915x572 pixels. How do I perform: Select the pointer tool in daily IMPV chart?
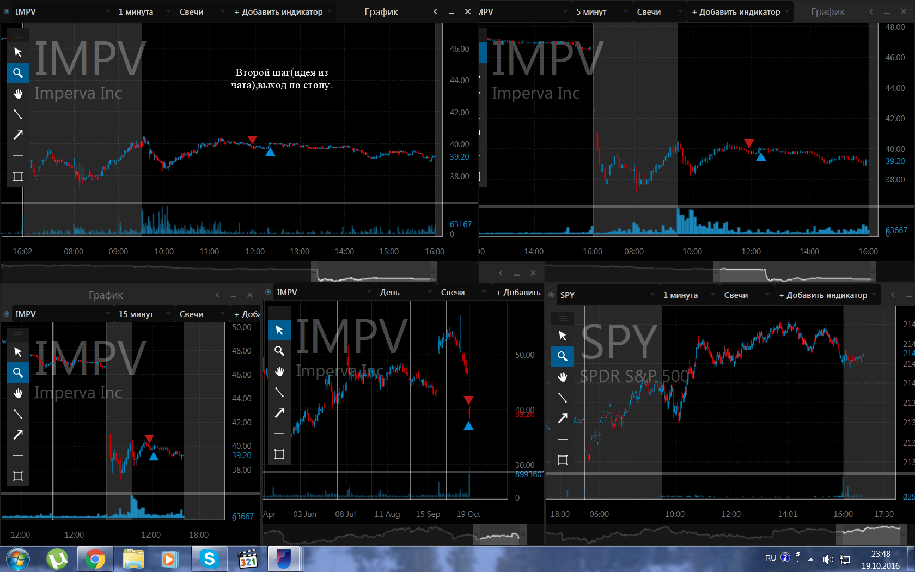[279, 330]
